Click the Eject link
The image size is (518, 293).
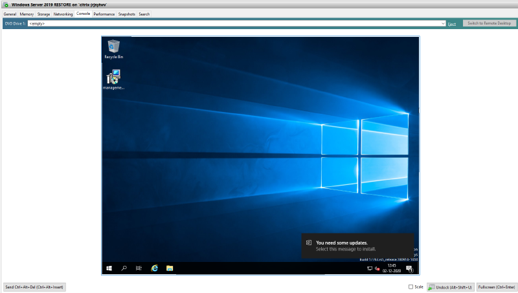(451, 24)
